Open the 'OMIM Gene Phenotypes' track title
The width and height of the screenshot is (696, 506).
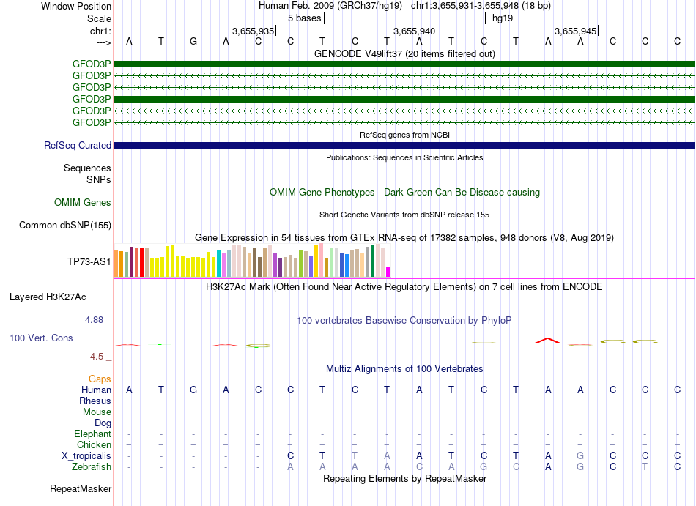click(404, 193)
